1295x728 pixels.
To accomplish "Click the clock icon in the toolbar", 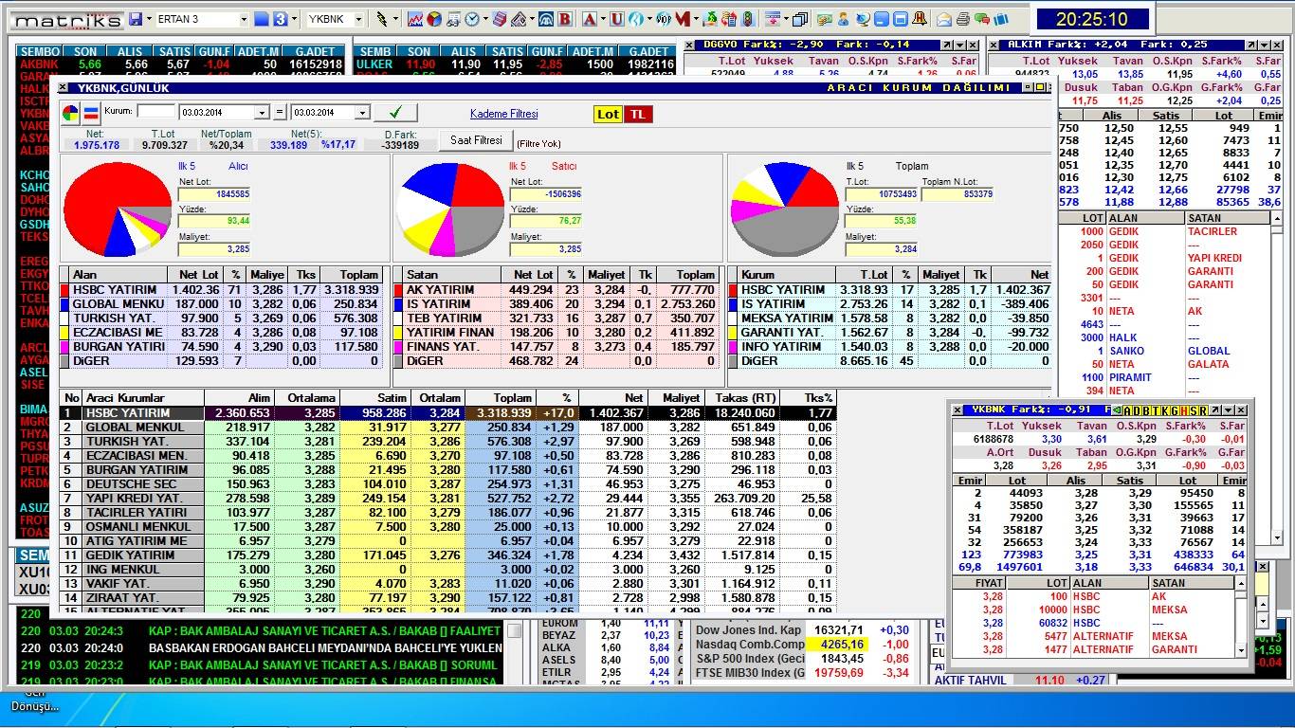I will pyautogui.click(x=471, y=19).
